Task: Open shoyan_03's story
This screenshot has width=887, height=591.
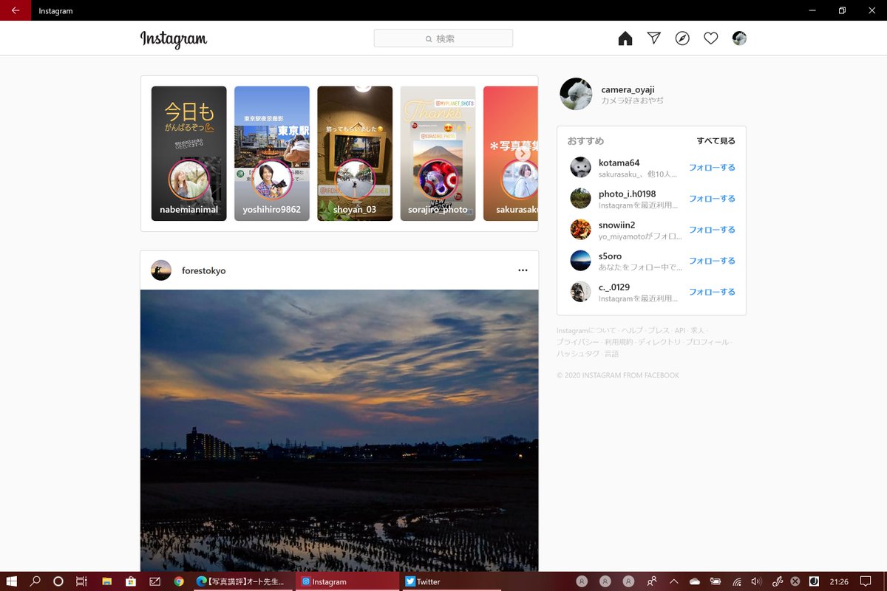Action: click(x=355, y=154)
